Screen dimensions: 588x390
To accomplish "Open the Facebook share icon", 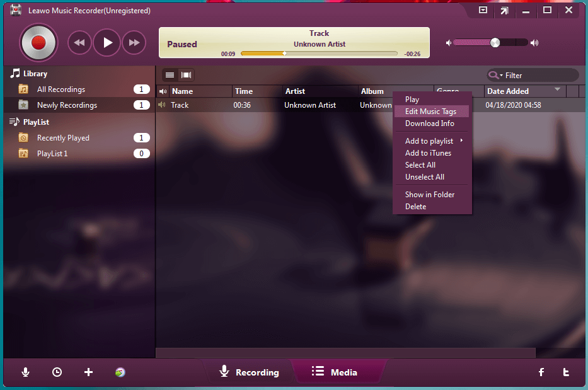I will pyautogui.click(x=541, y=372).
